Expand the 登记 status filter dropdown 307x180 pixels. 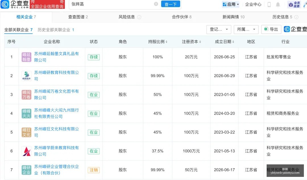[219, 29]
